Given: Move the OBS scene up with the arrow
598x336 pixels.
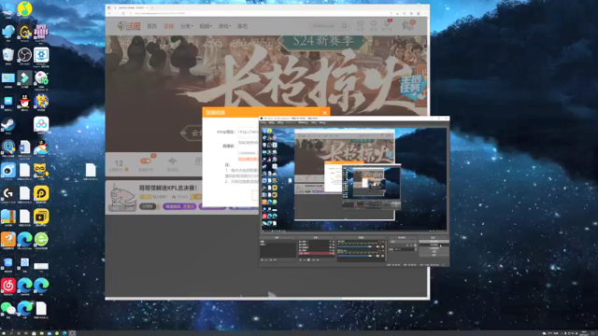Looking at the screenshot, I should coord(270,259).
